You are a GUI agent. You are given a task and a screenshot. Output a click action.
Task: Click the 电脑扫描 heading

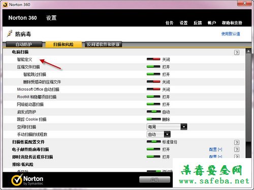pyautogui.click(x=20, y=52)
